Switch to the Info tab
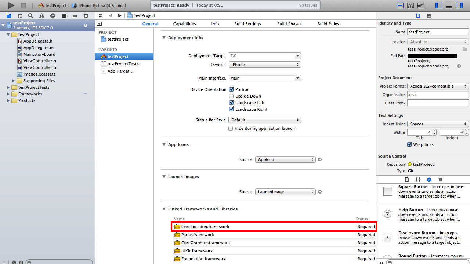 click(215, 24)
